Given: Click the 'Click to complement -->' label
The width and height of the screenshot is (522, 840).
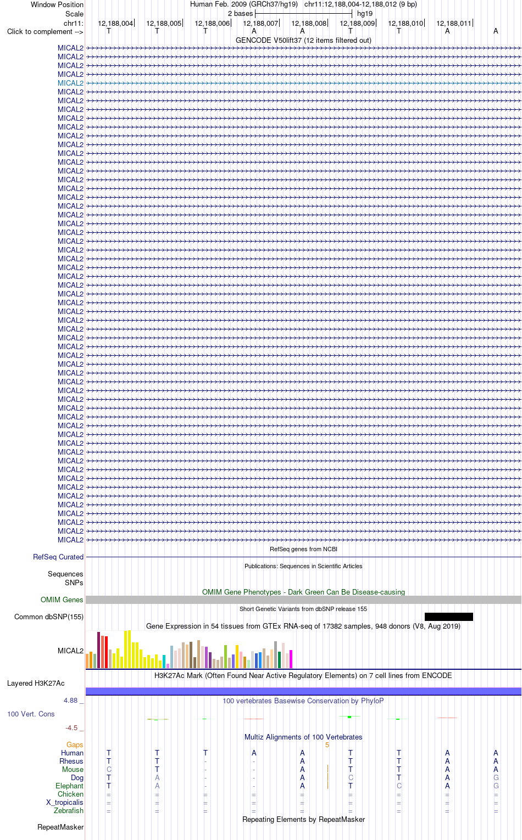Looking at the screenshot, I should coord(45,31).
